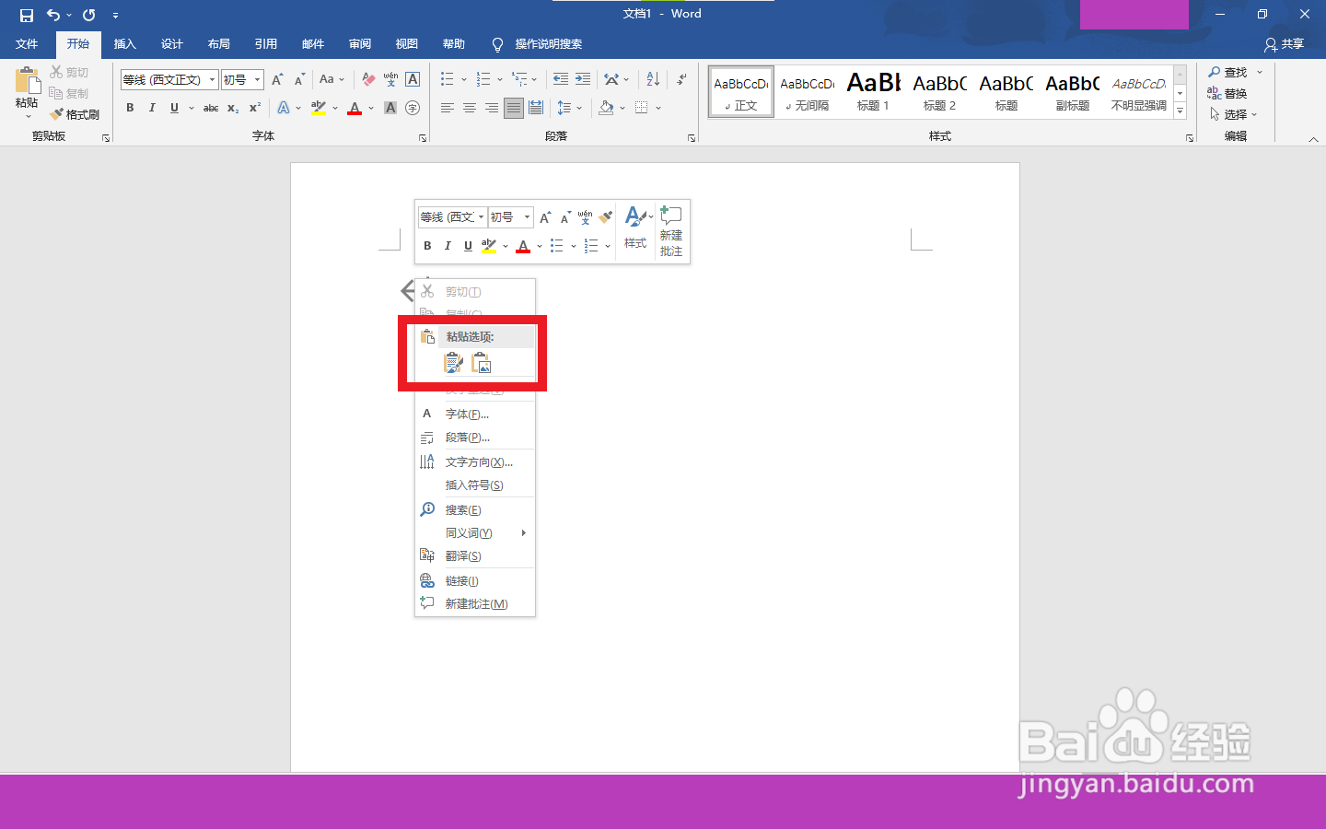Increase paragraph indent
This screenshot has height=829, width=1326.
pyautogui.click(x=583, y=79)
